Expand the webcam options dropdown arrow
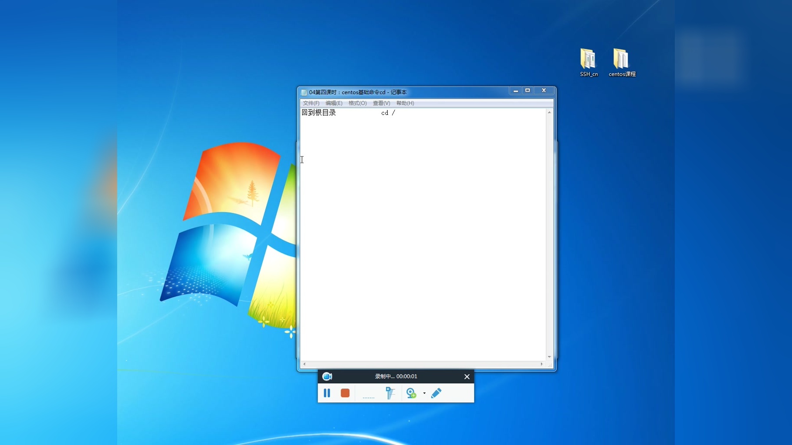792x445 pixels. [424, 393]
